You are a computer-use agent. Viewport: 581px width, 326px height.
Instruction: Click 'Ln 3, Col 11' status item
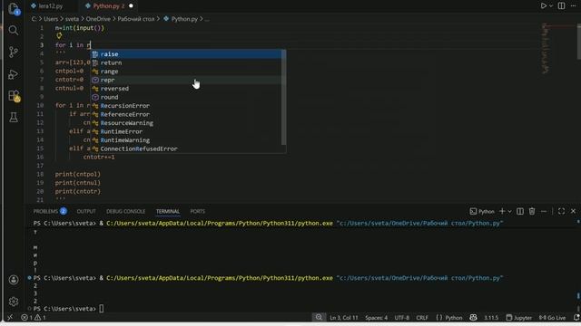(344, 318)
